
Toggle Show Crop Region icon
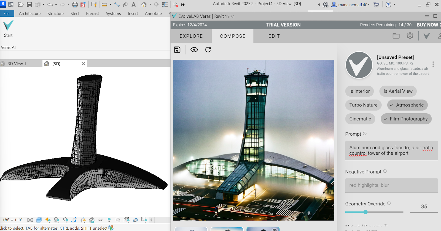[x=83, y=220]
